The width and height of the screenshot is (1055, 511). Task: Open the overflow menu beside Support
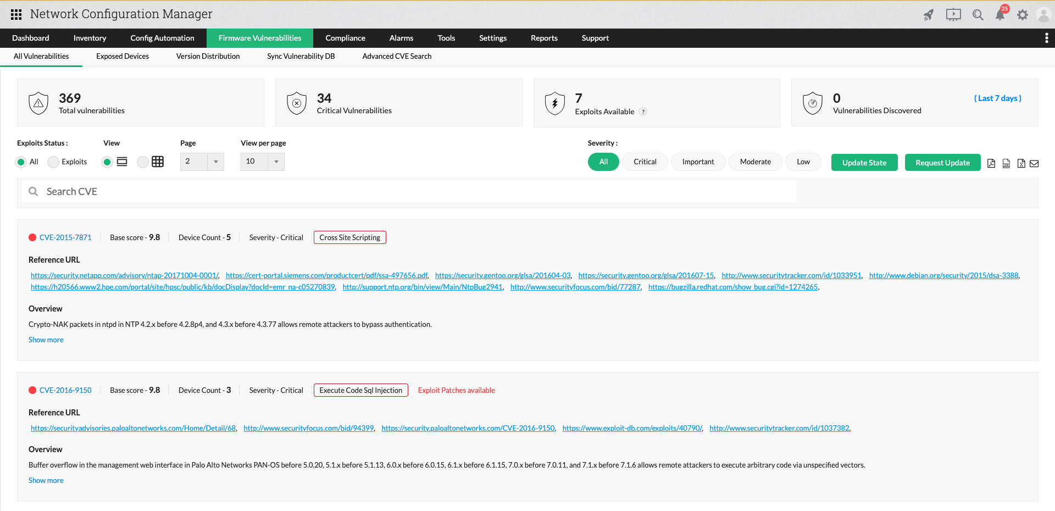tap(1047, 38)
